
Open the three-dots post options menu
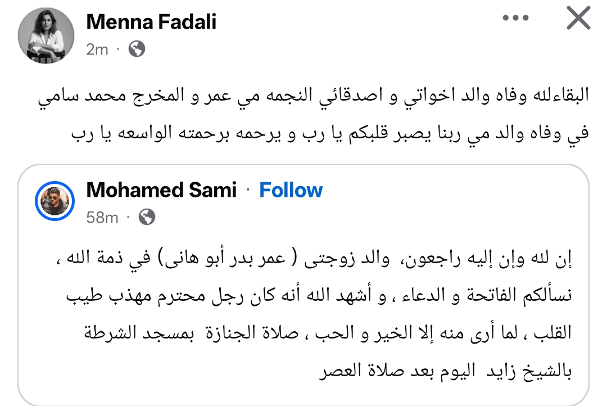pos(516,19)
